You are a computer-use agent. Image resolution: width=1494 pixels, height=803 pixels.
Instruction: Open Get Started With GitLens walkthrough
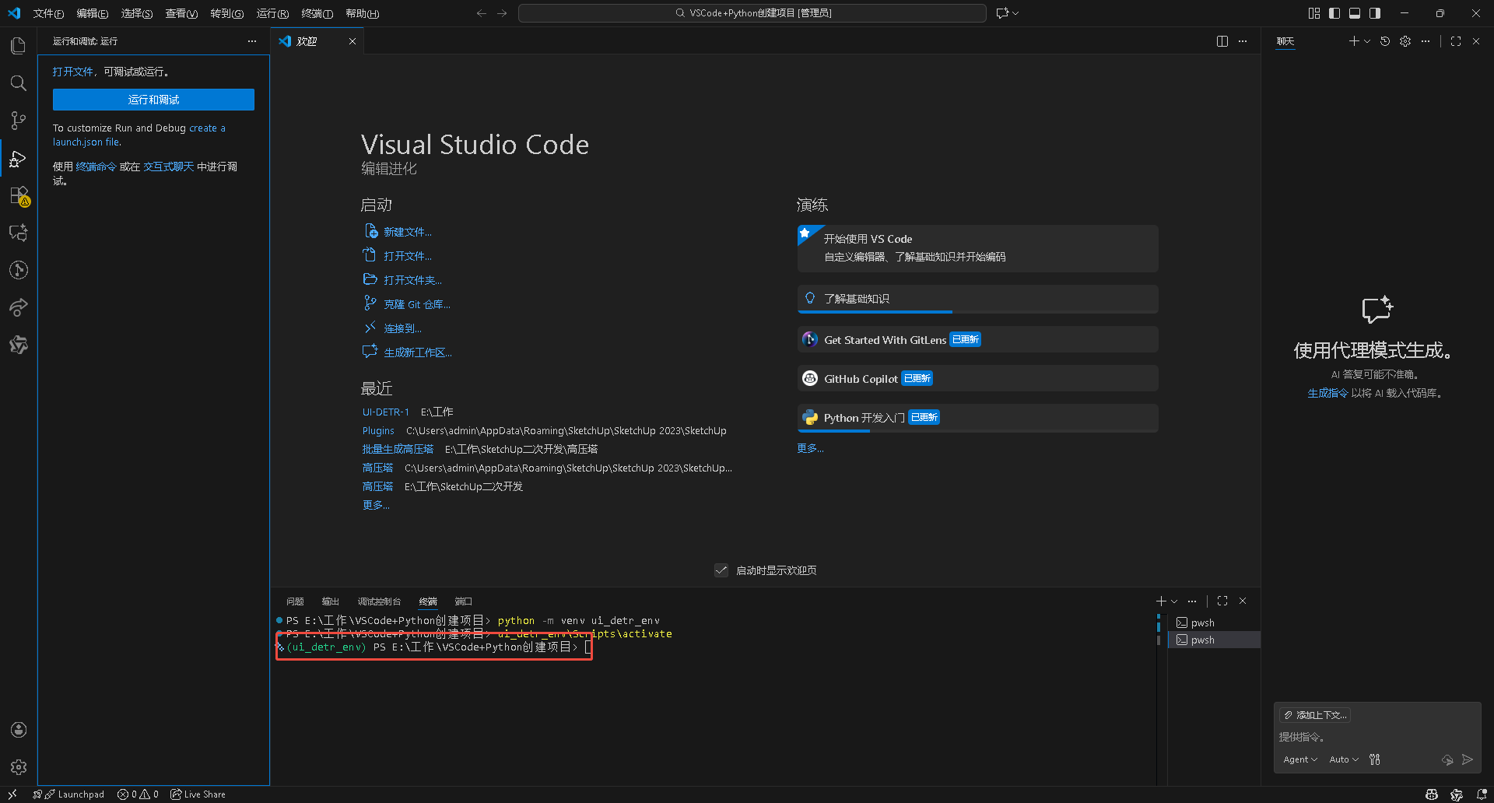point(977,339)
